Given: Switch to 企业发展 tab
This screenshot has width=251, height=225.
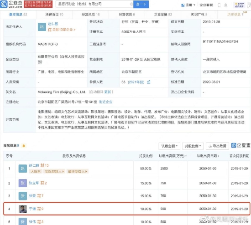Looking at the screenshot, I should [x=163, y=15].
